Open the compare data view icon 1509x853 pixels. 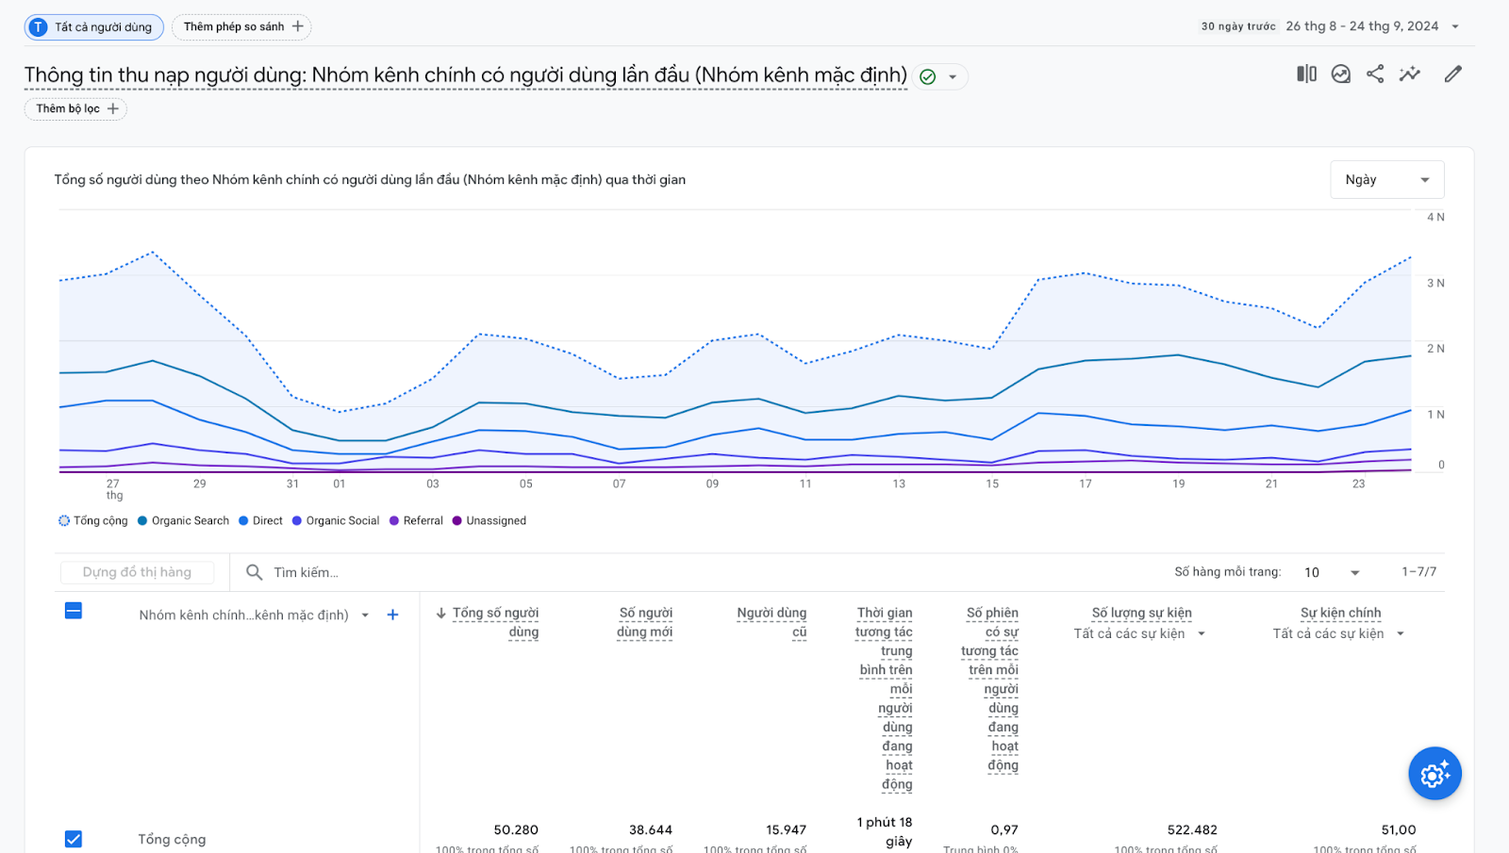point(1306,74)
